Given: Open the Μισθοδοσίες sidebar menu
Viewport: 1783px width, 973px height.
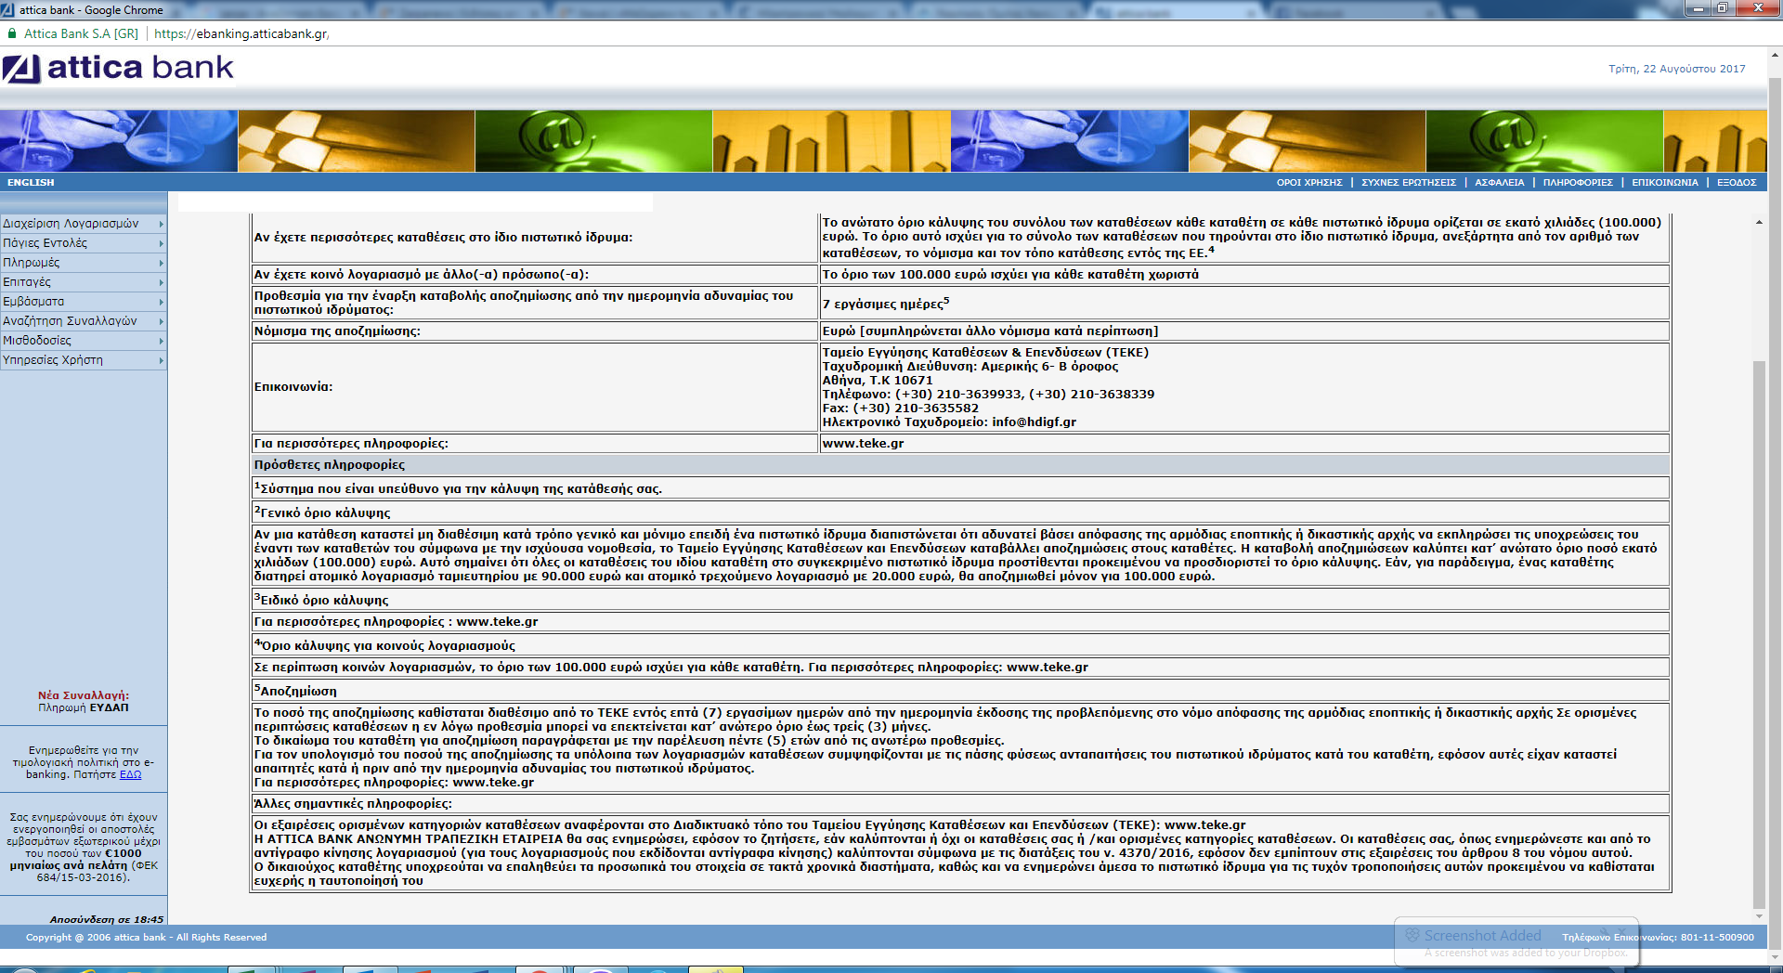Looking at the screenshot, I should click(x=83, y=341).
